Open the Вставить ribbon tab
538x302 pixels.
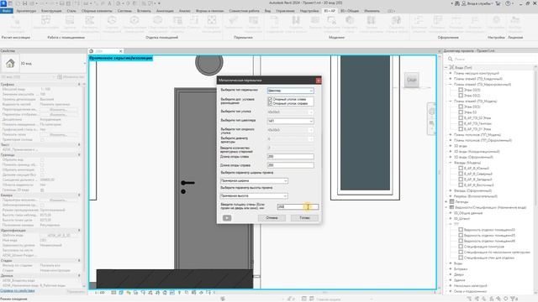pos(144,11)
